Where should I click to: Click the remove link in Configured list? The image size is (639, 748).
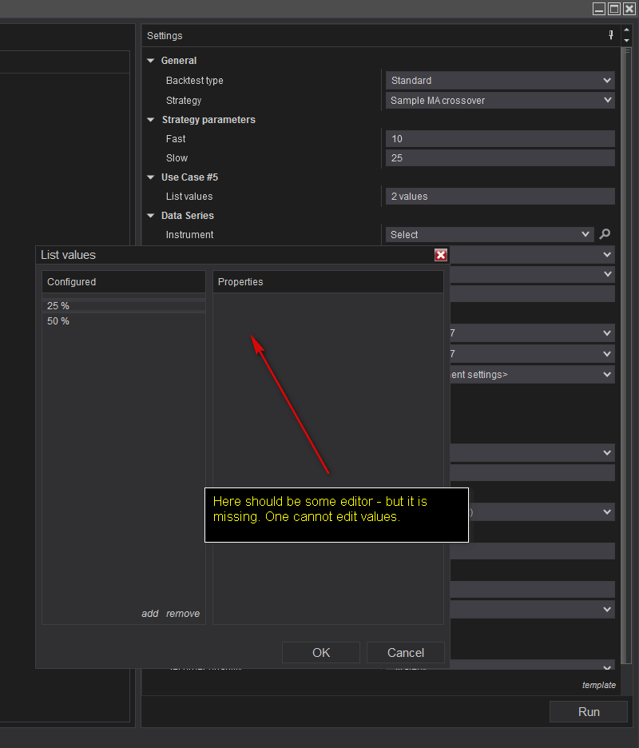tap(183, 614)
